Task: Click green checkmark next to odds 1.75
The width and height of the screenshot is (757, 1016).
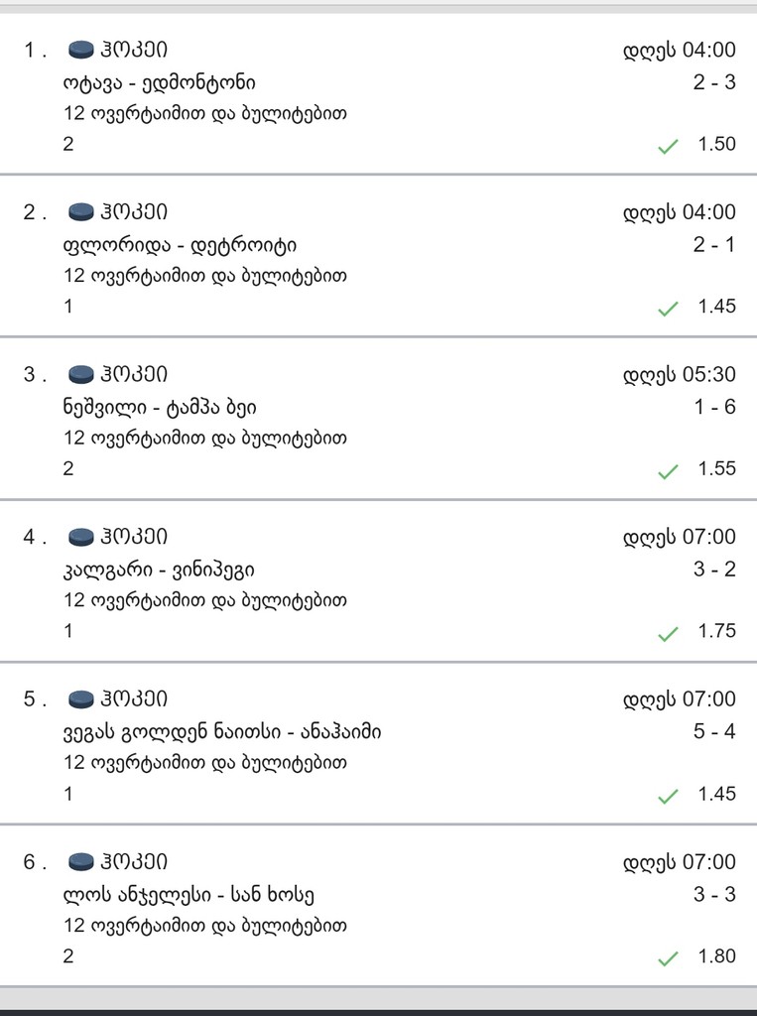Action: [668, 633]
